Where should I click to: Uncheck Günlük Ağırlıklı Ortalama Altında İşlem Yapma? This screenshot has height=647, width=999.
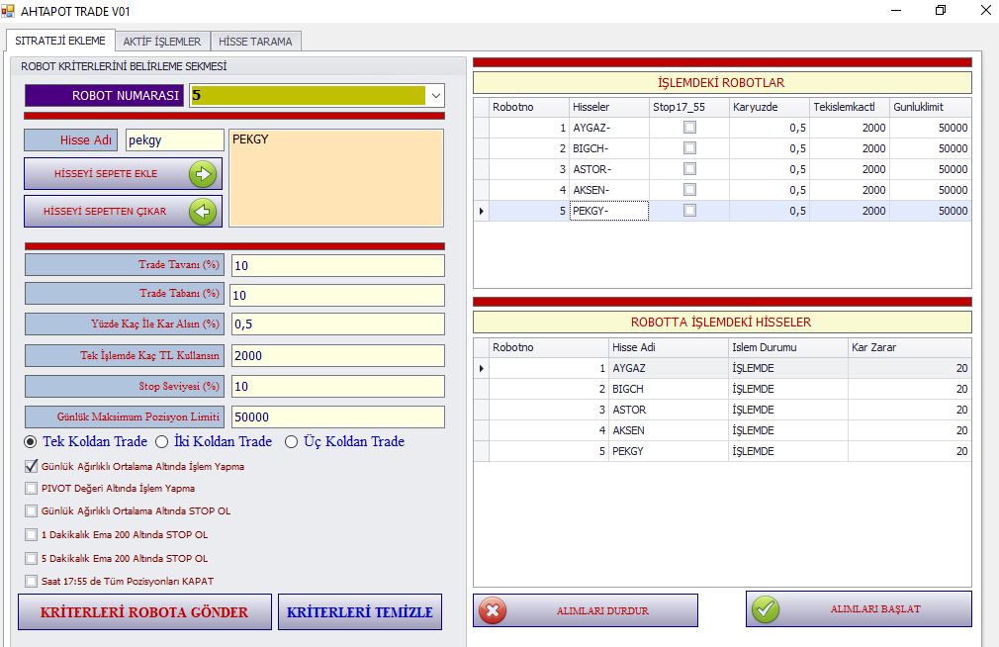(32, 467)
